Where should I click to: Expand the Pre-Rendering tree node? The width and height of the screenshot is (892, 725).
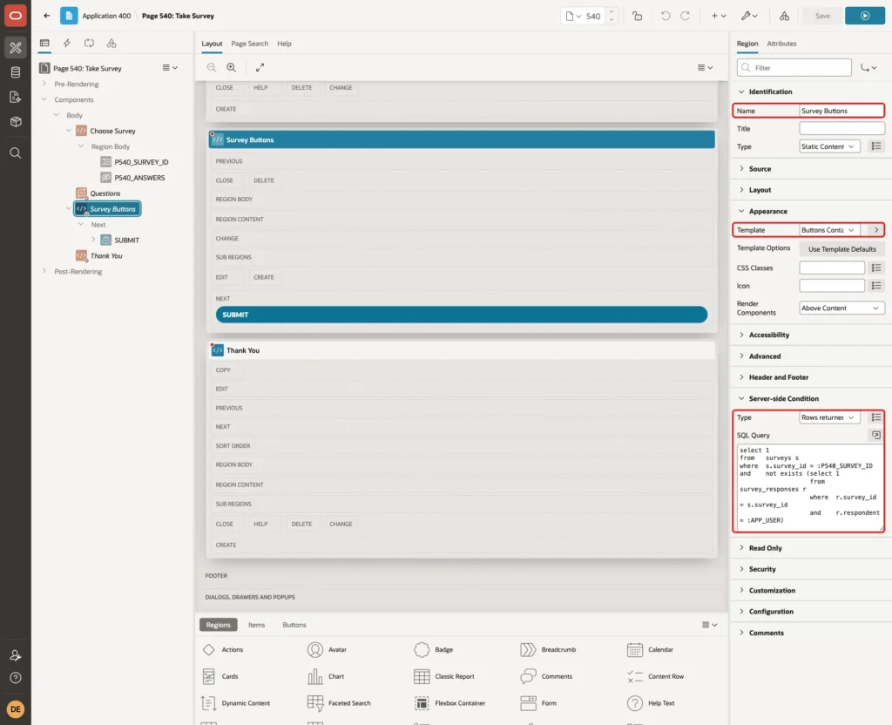(x=44, y=85)
